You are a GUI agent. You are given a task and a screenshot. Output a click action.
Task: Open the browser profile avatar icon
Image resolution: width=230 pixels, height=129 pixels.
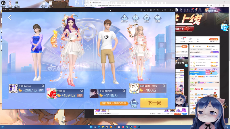pos(223,5)
